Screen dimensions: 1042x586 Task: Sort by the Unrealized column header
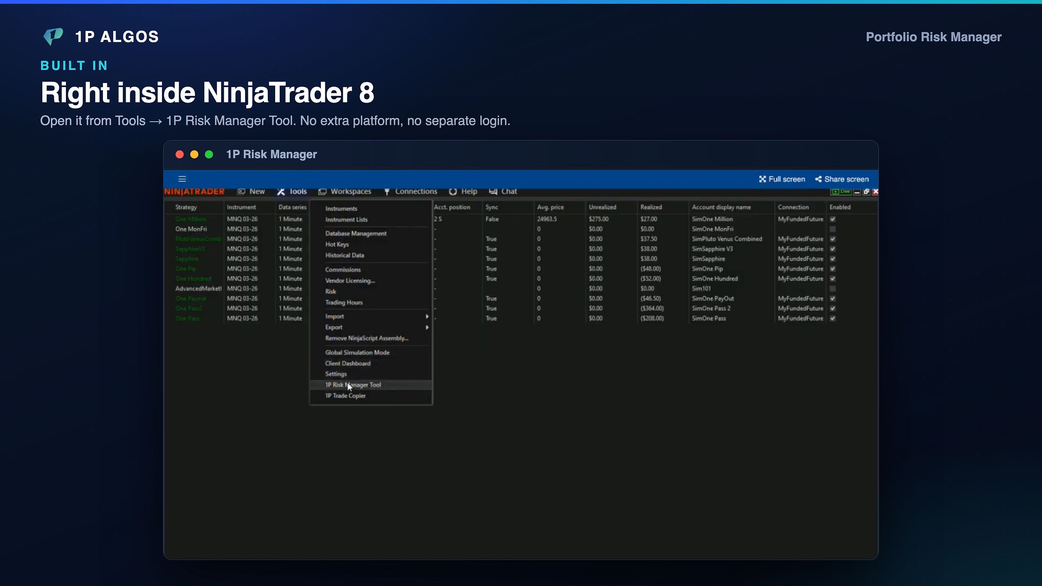pos(602,207)
